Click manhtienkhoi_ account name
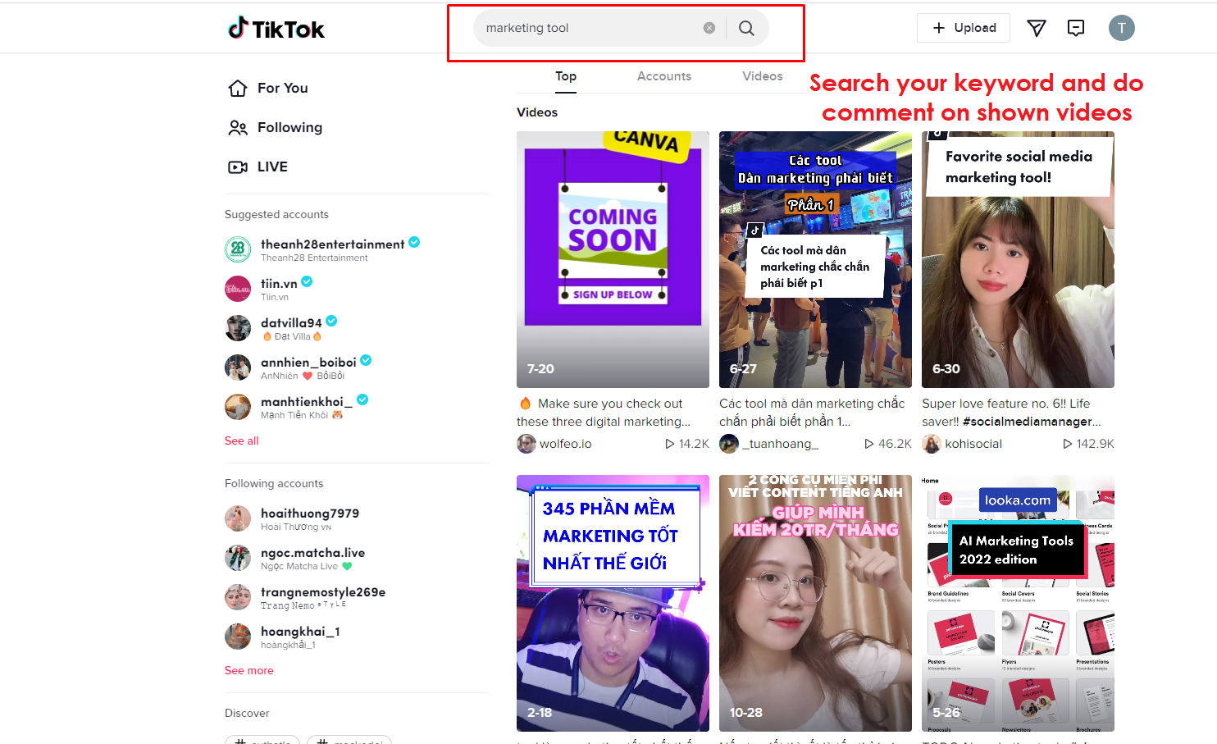 pyautogui.click(x=307, y=401)
